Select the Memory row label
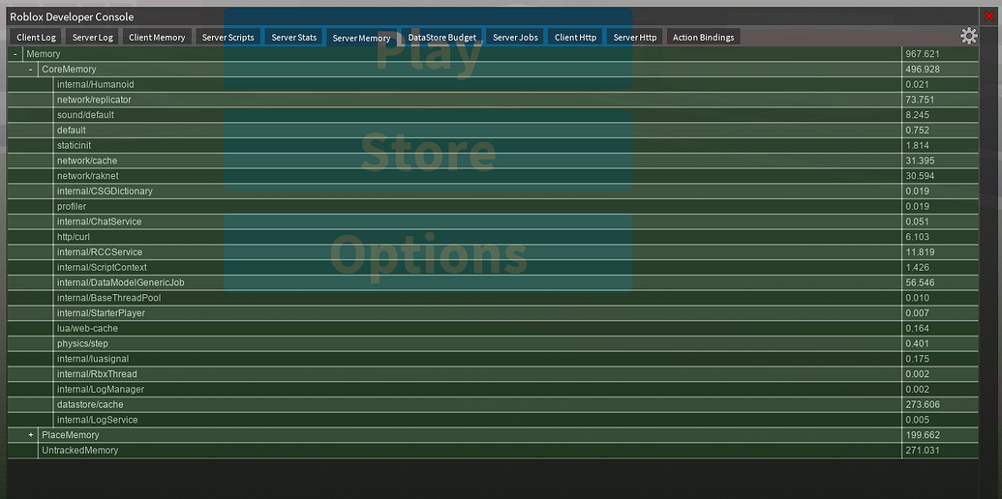This screenshot has width=1002, height=499. (44, 54)
